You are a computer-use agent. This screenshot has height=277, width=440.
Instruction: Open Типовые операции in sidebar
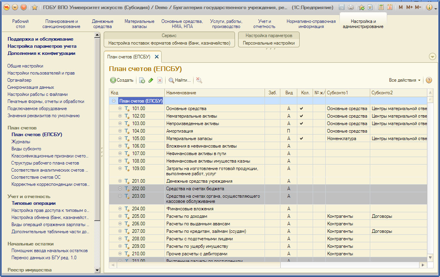click(x=34, y=203)
